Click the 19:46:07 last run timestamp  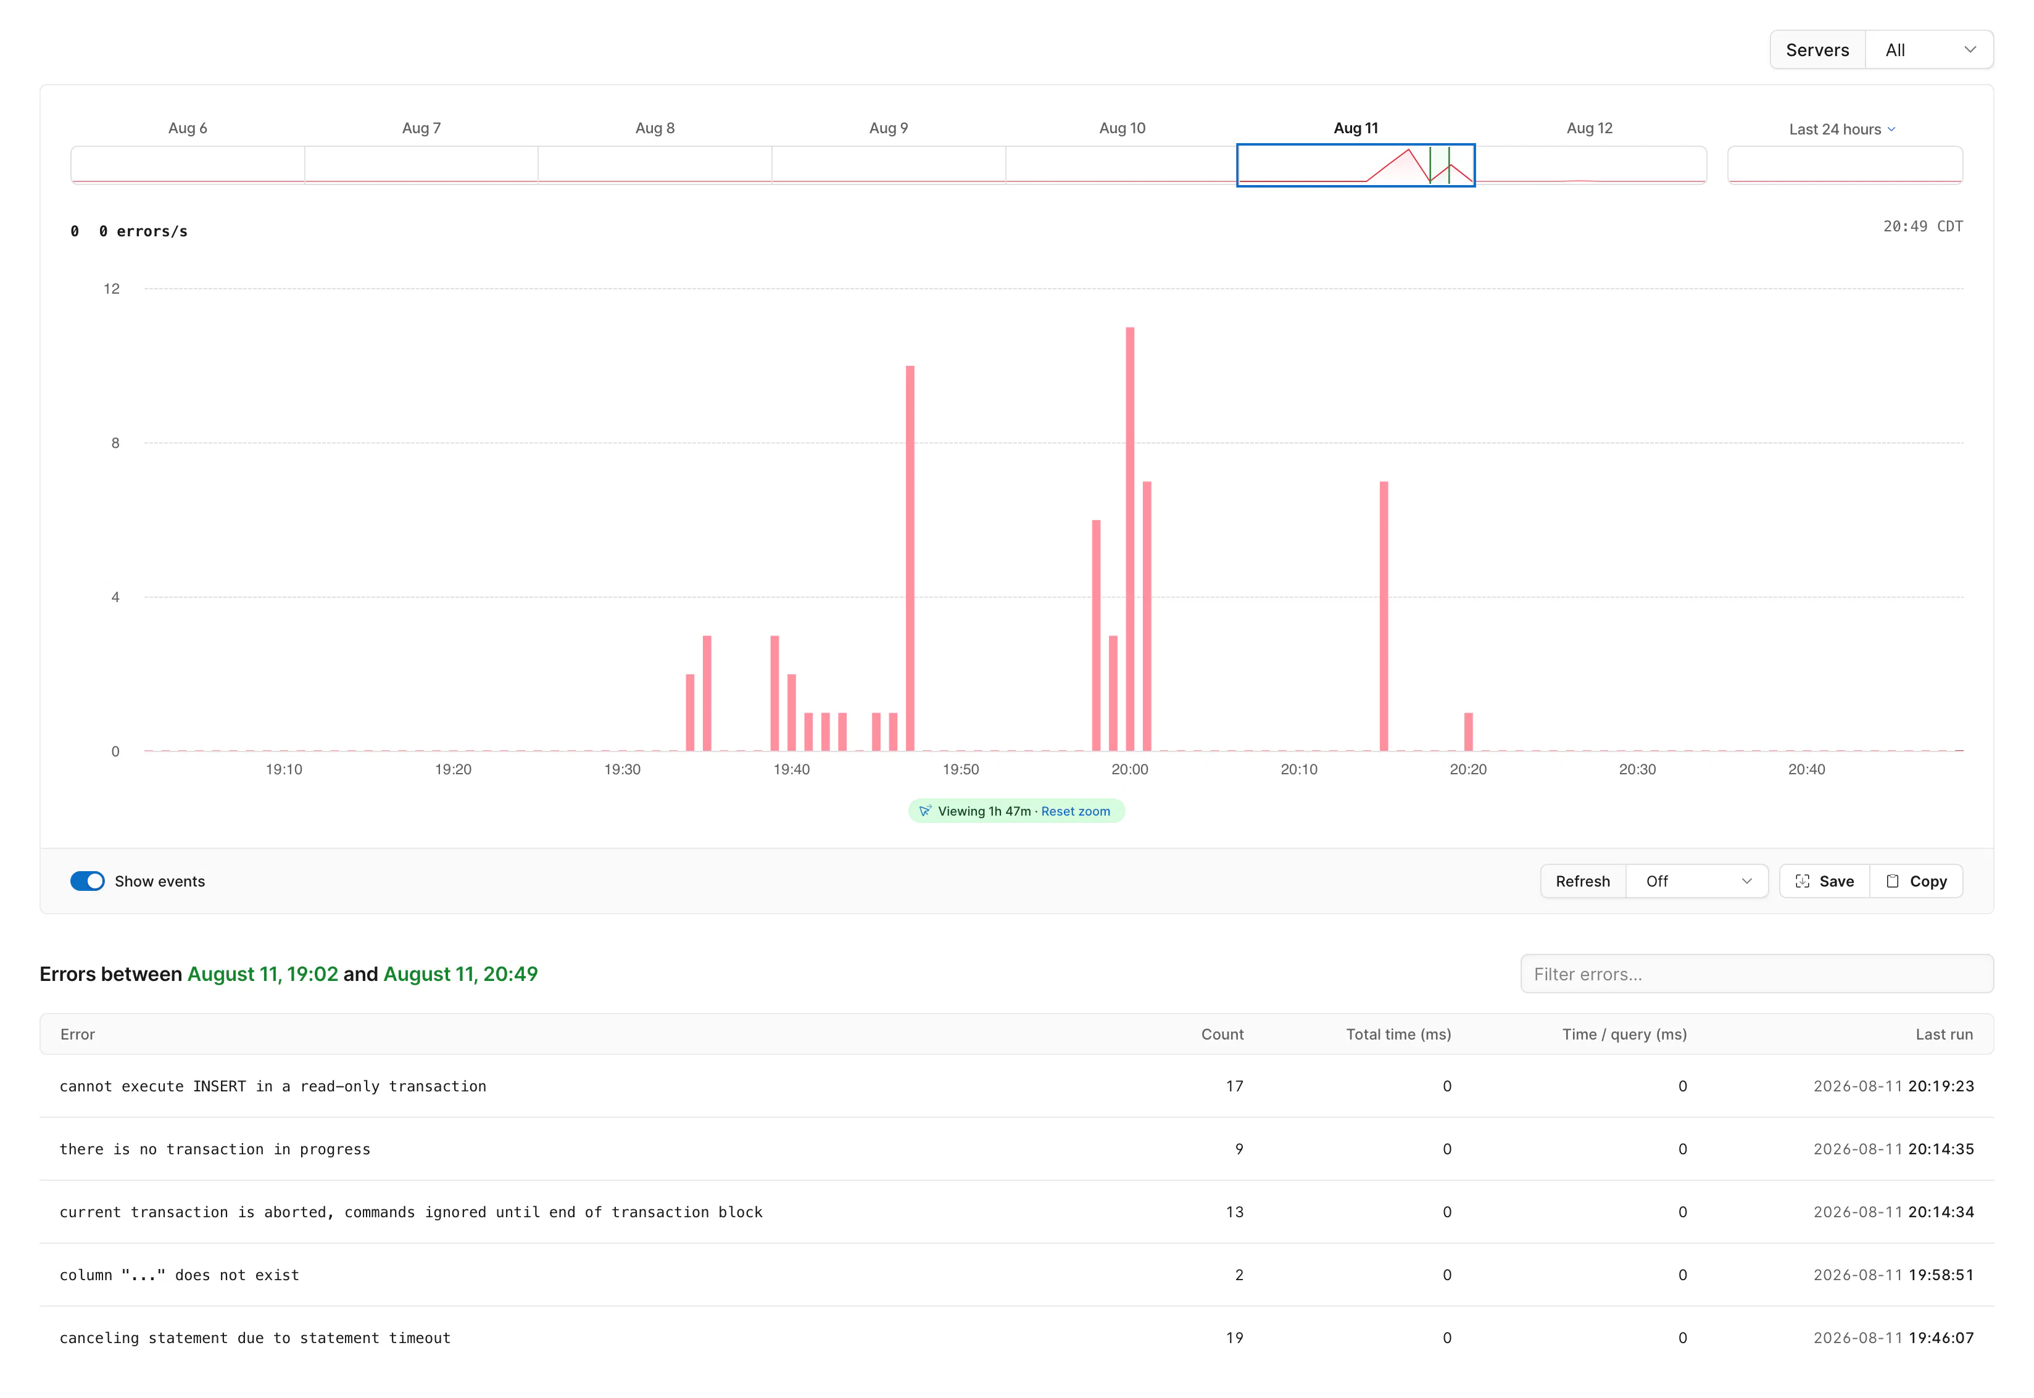[x=1941, y=1338]
